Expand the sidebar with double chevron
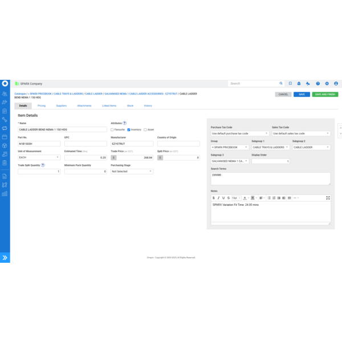The height and width of the screenshot is (342, 342). coord(5,258)
